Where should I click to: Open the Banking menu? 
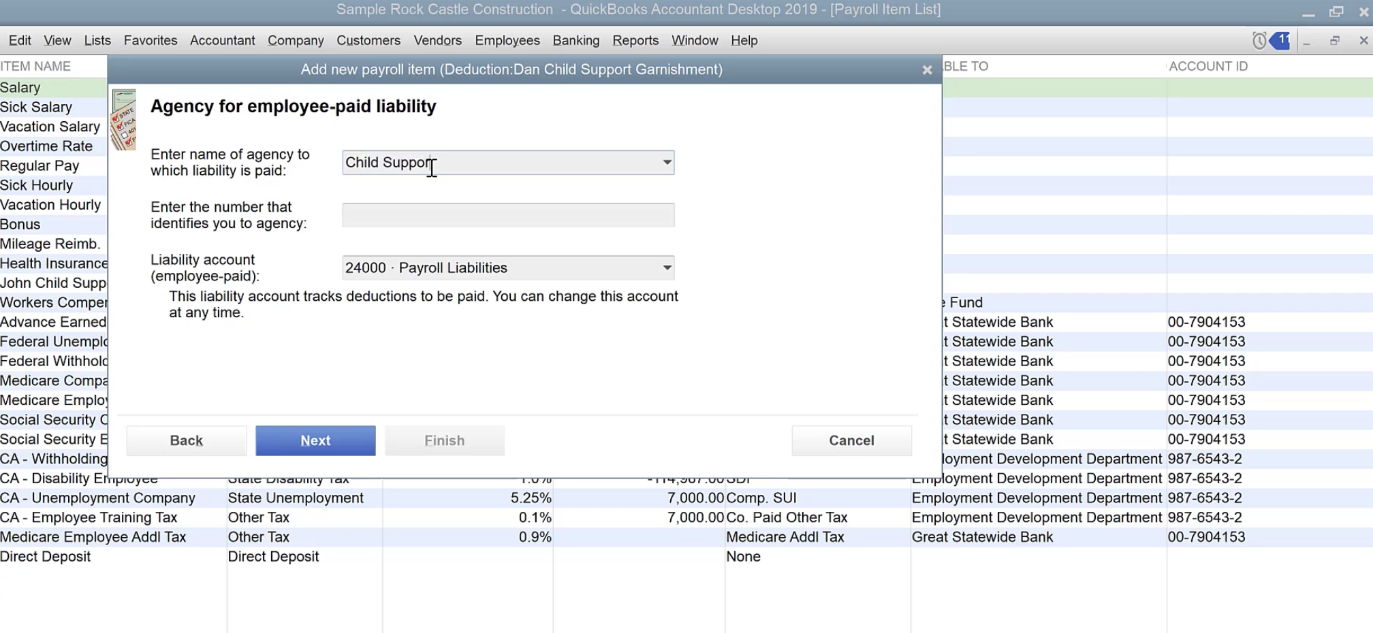coord(575,41)
